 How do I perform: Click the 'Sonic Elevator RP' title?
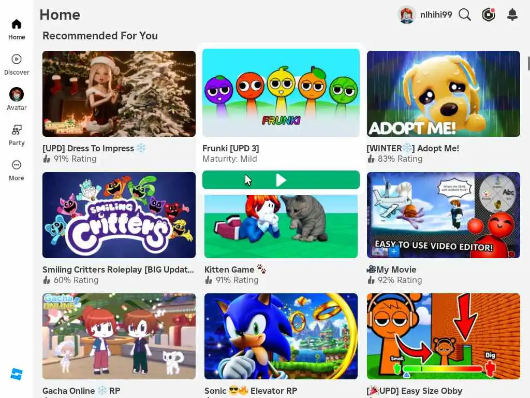point(251,391)
